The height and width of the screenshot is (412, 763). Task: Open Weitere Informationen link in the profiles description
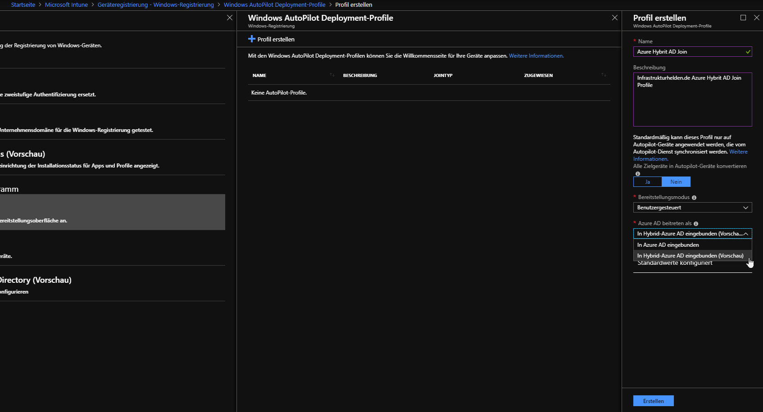pos(536,56)
